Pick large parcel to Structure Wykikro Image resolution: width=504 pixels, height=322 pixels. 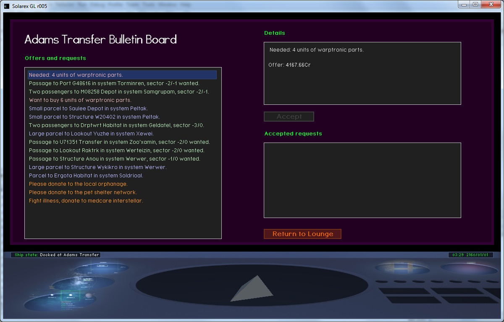(97, 167)
